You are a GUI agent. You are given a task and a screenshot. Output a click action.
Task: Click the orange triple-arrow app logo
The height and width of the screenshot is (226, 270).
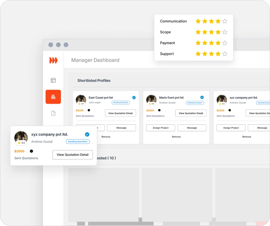click(53, 60)
